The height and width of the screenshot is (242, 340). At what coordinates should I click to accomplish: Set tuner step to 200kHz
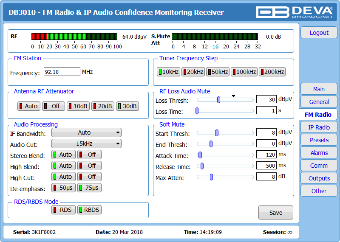point(272,72)
